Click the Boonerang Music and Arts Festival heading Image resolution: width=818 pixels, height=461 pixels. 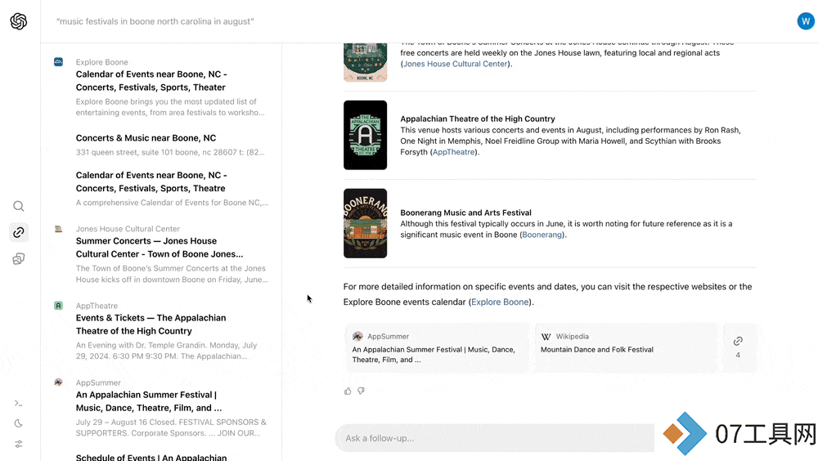(466, 213)
